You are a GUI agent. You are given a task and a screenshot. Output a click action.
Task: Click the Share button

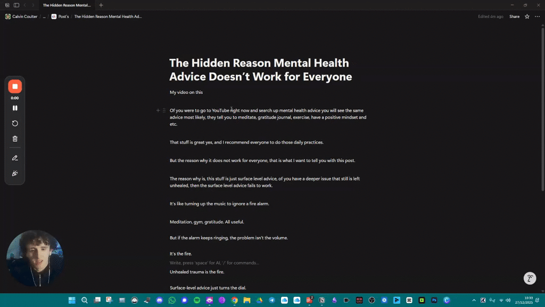514,17
